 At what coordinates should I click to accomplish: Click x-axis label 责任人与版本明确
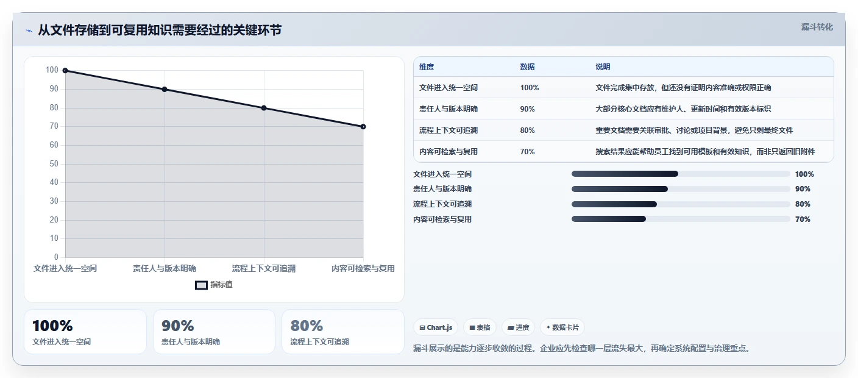(165, 268)
